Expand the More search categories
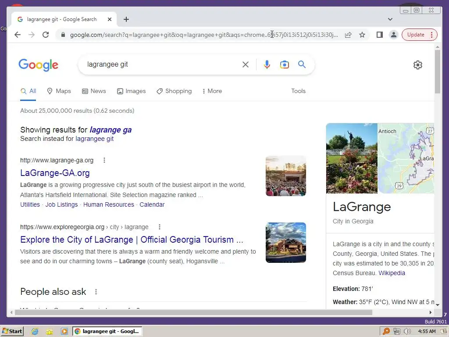449x337 pixels. 212,91
